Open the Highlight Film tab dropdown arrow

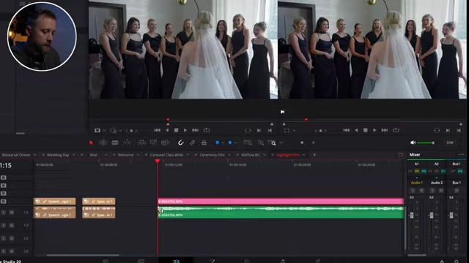(303, 155)
